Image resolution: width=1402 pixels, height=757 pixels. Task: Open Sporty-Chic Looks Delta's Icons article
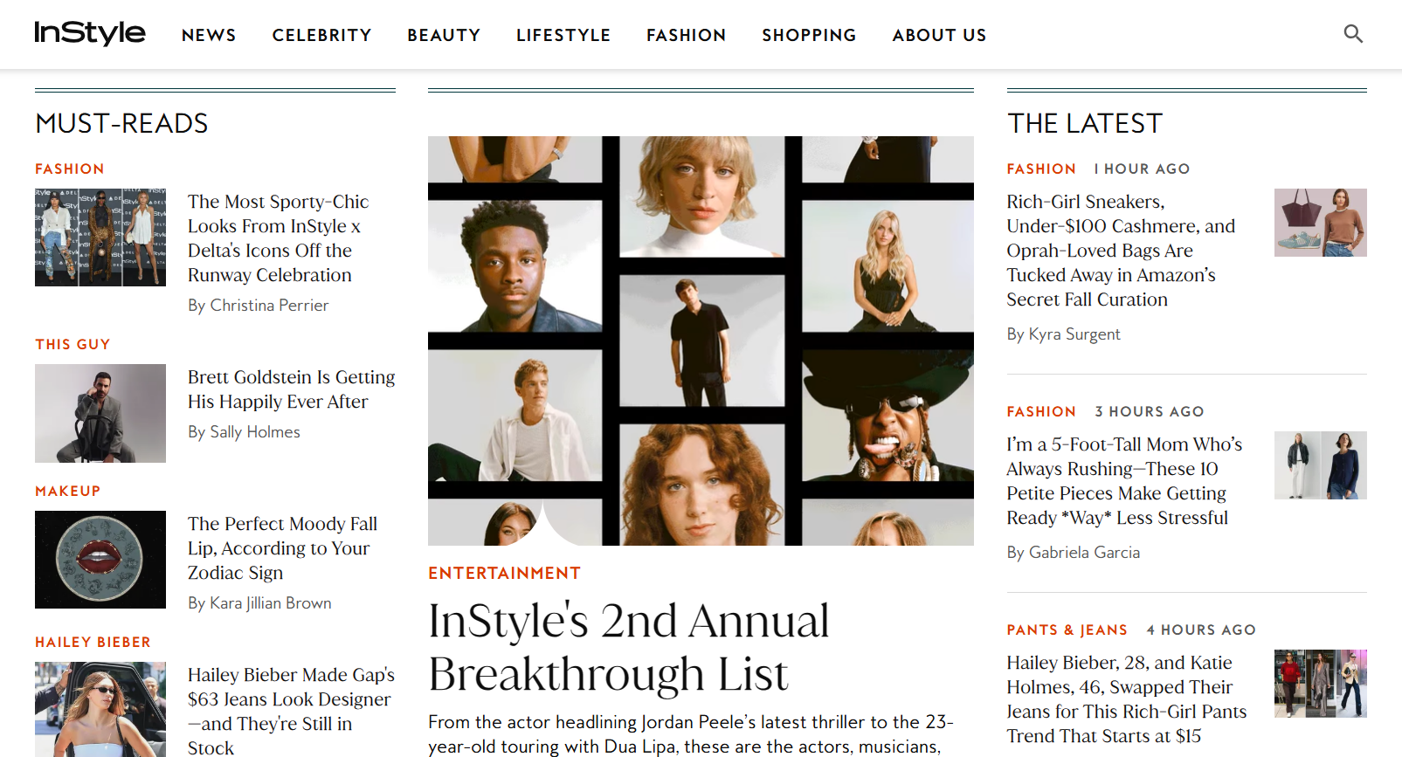279,238
